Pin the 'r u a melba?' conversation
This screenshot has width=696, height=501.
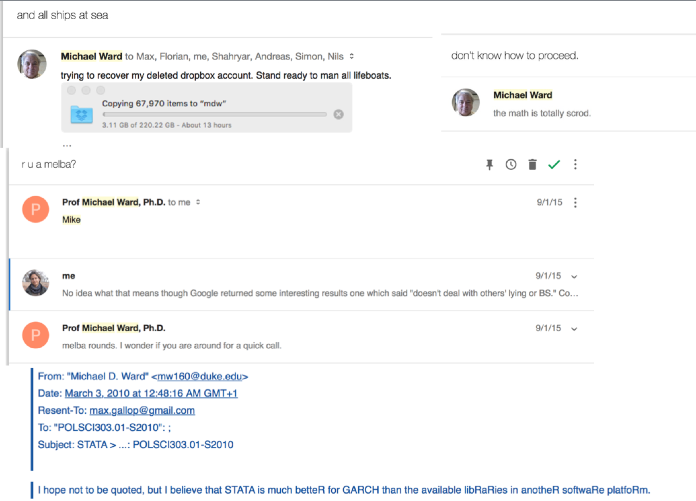(x=489, y=164)
